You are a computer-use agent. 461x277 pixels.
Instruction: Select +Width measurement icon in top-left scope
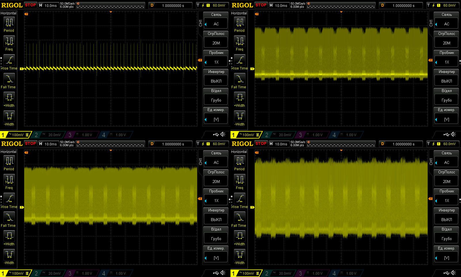9,98
